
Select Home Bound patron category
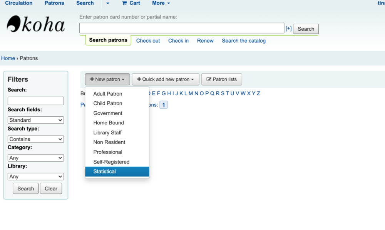coord(117,123)
